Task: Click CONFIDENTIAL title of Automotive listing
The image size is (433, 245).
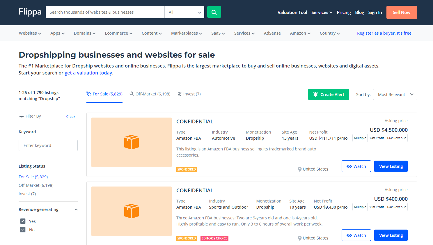Action: click(x=195, y=122)
